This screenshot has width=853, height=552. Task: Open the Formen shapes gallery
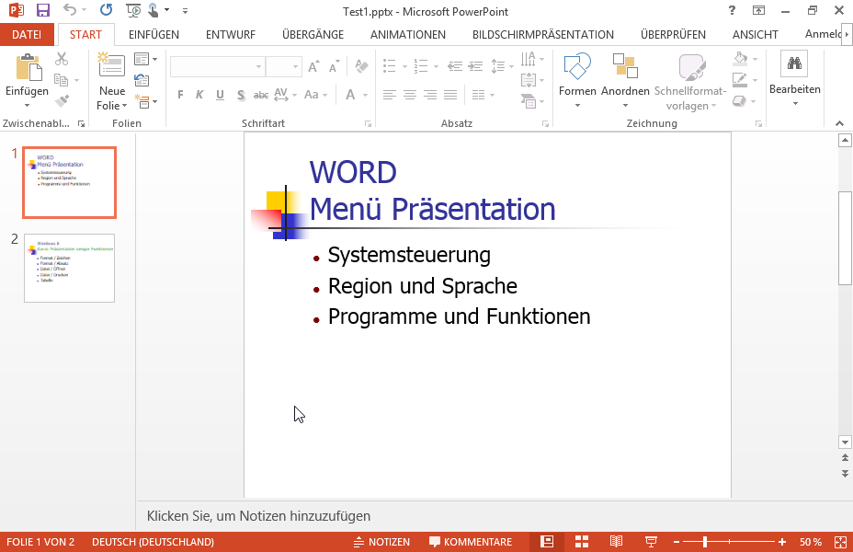pyautogui.click(x=577, y=79)
